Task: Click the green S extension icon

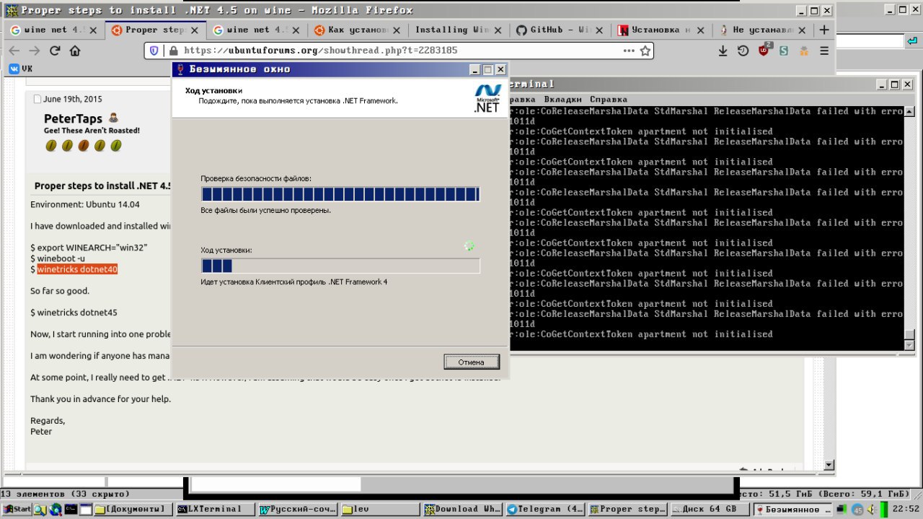Action: (x=784, y=51)
